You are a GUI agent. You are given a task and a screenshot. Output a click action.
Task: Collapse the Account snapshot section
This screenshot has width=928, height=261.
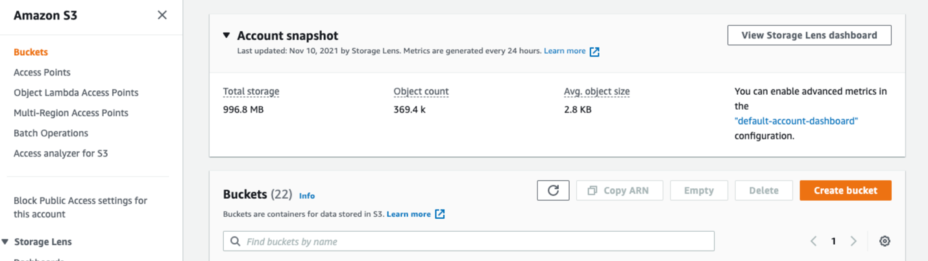click(226, 36)
